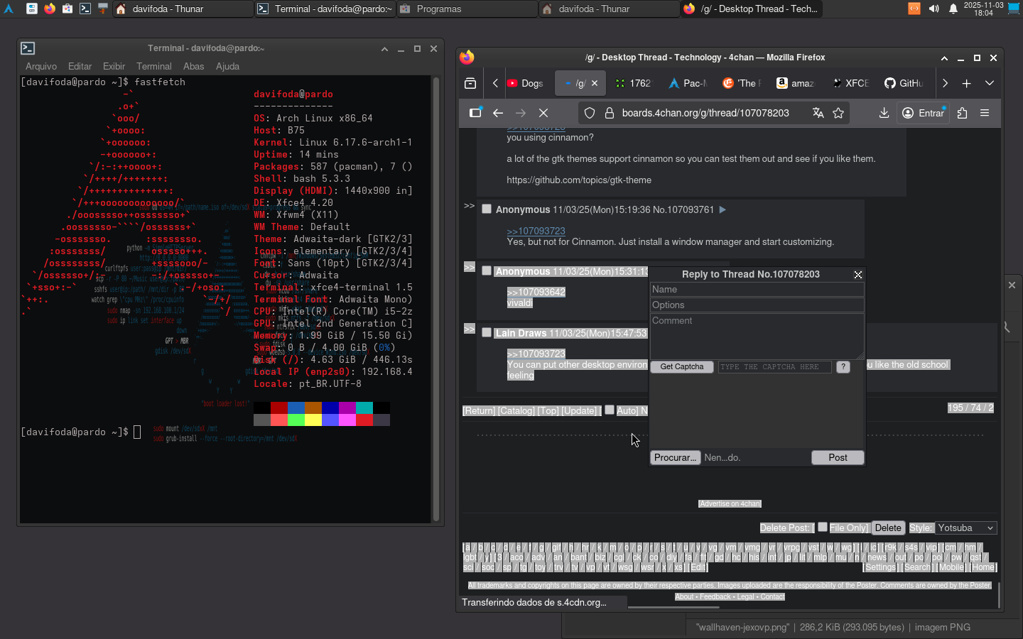Click the terminal window's title bar icon
Screen dimensions: 1023x639
click(28, 48)
